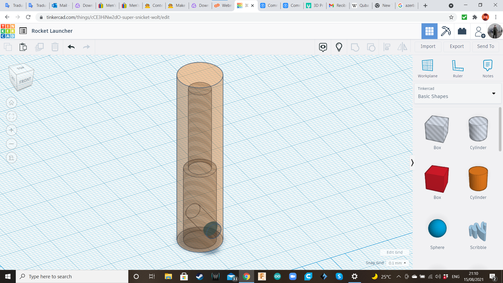Click the FRONT face of view cube
503x283 pixels.
pos(25,81)
